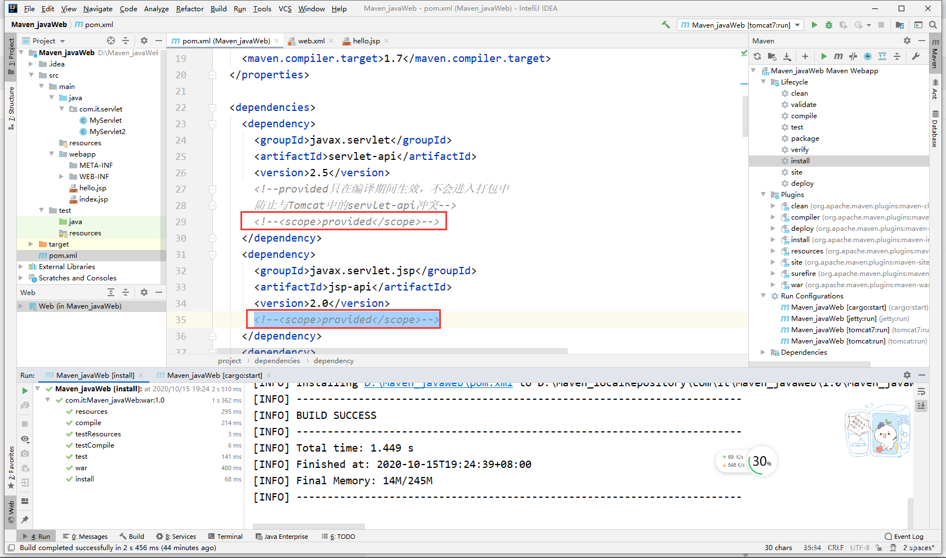Toggle the eye view options in Run panel
Screen dimensions: 946x558
(25, 439)
